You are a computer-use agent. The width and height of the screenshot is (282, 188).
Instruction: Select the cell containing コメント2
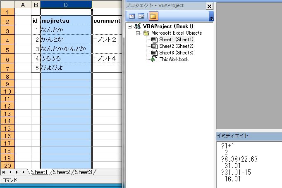(107, 40)
